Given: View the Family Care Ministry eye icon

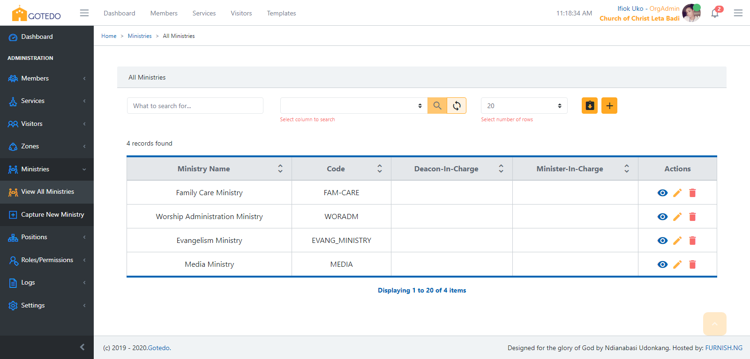Looking at the screenshot, I should 662,193.
